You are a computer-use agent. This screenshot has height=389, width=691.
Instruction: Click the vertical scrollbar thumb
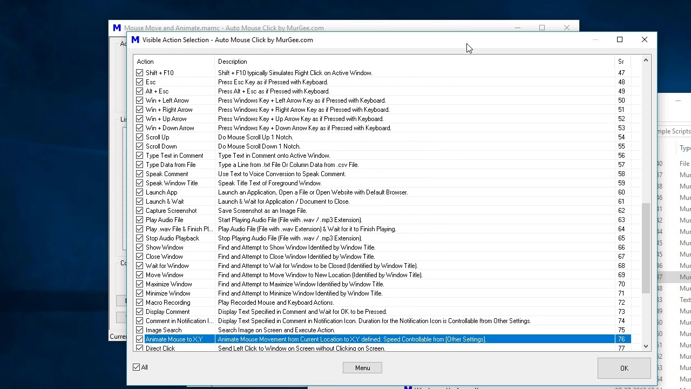(646, 249)
